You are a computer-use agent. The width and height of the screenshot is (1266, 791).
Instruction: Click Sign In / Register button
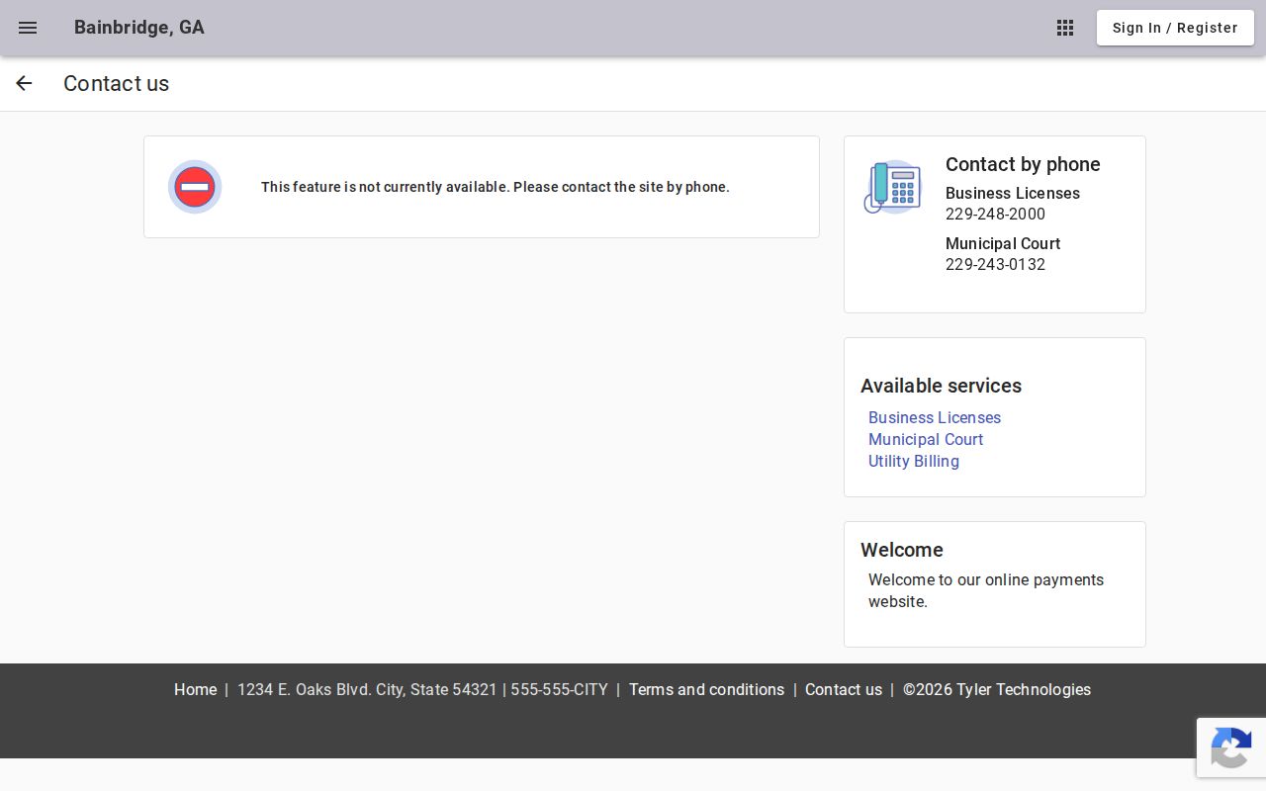[x=1175, y=28]
